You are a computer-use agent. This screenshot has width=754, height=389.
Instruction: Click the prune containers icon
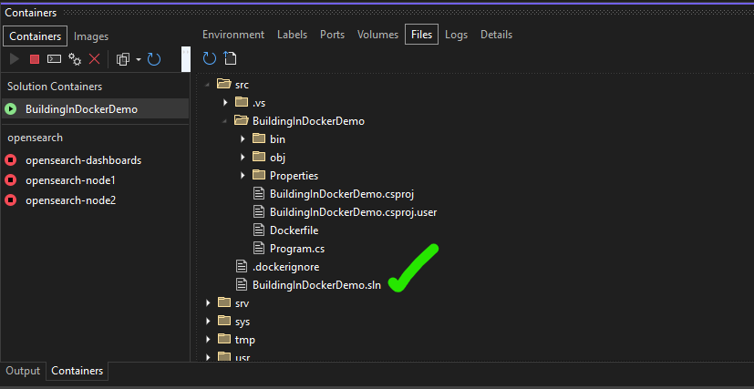[x=123, y=59]
